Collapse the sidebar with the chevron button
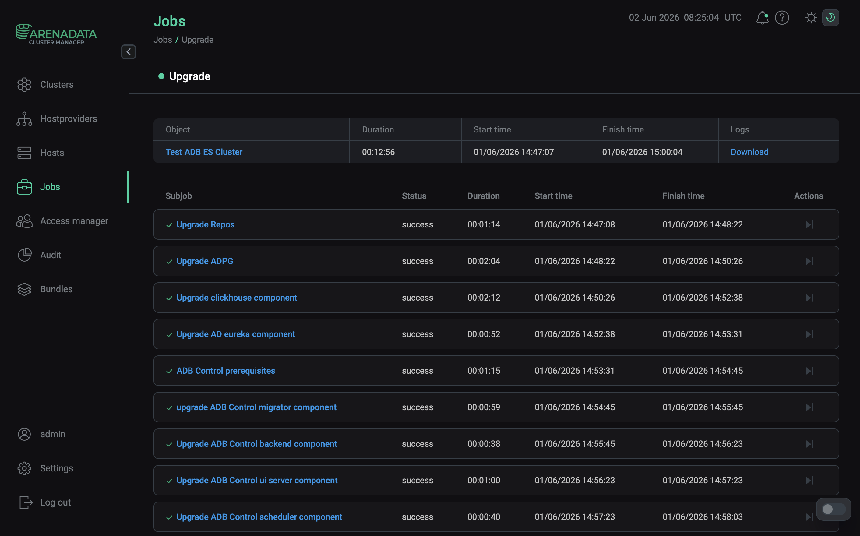 pos(128,52)
